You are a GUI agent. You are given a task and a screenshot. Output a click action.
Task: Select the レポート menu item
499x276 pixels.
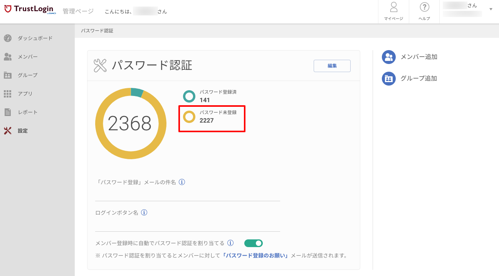[28, 112]
